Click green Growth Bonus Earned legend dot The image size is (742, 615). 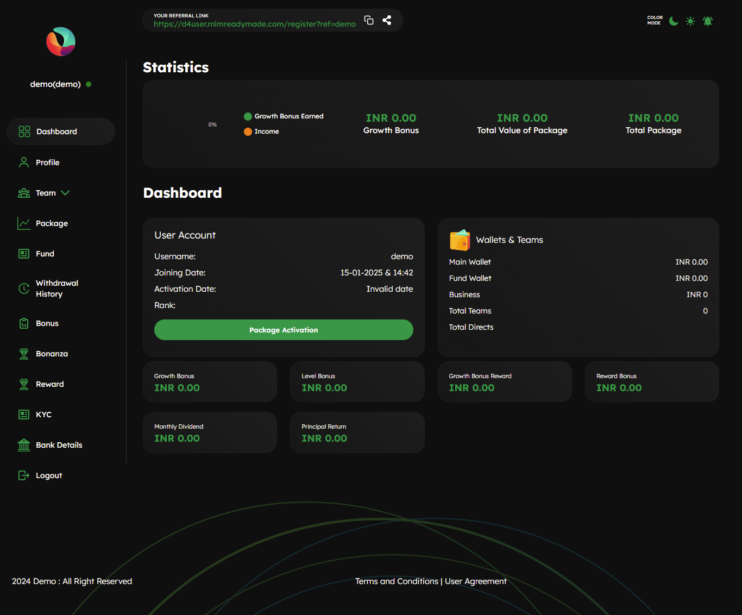[x=248, y=116]
